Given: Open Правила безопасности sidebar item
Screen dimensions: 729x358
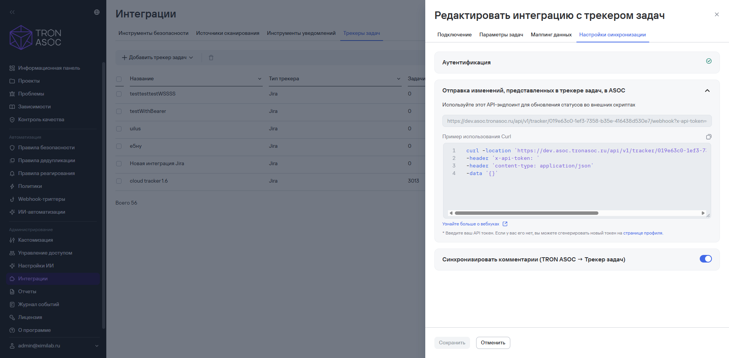Looking at the screenshot, I should coord(46,148).
